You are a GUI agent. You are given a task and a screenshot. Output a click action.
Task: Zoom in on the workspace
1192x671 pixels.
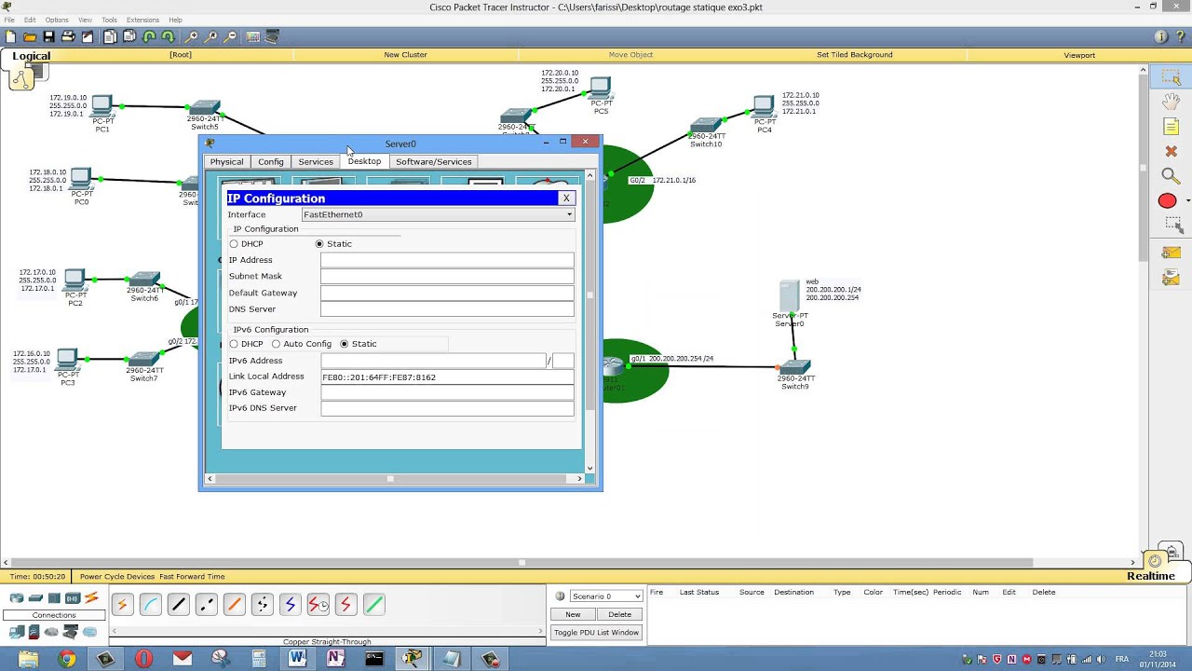coord(192,36)
